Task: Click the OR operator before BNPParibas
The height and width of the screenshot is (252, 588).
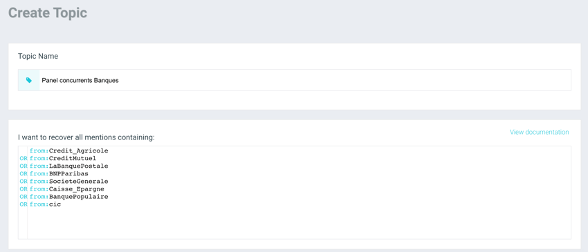Action: point(24,174)
